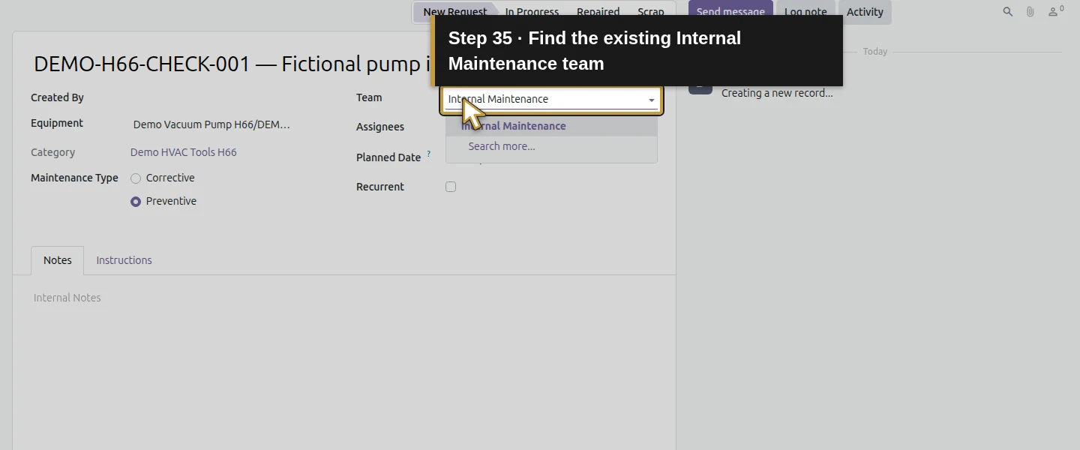Viewport: 1080px width, 450px height.
Task: Select the Preventive maintenance type
Action: (136, 202)
